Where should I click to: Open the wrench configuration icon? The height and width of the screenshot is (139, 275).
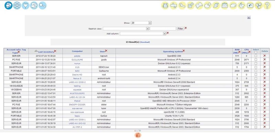click(182, 6)
